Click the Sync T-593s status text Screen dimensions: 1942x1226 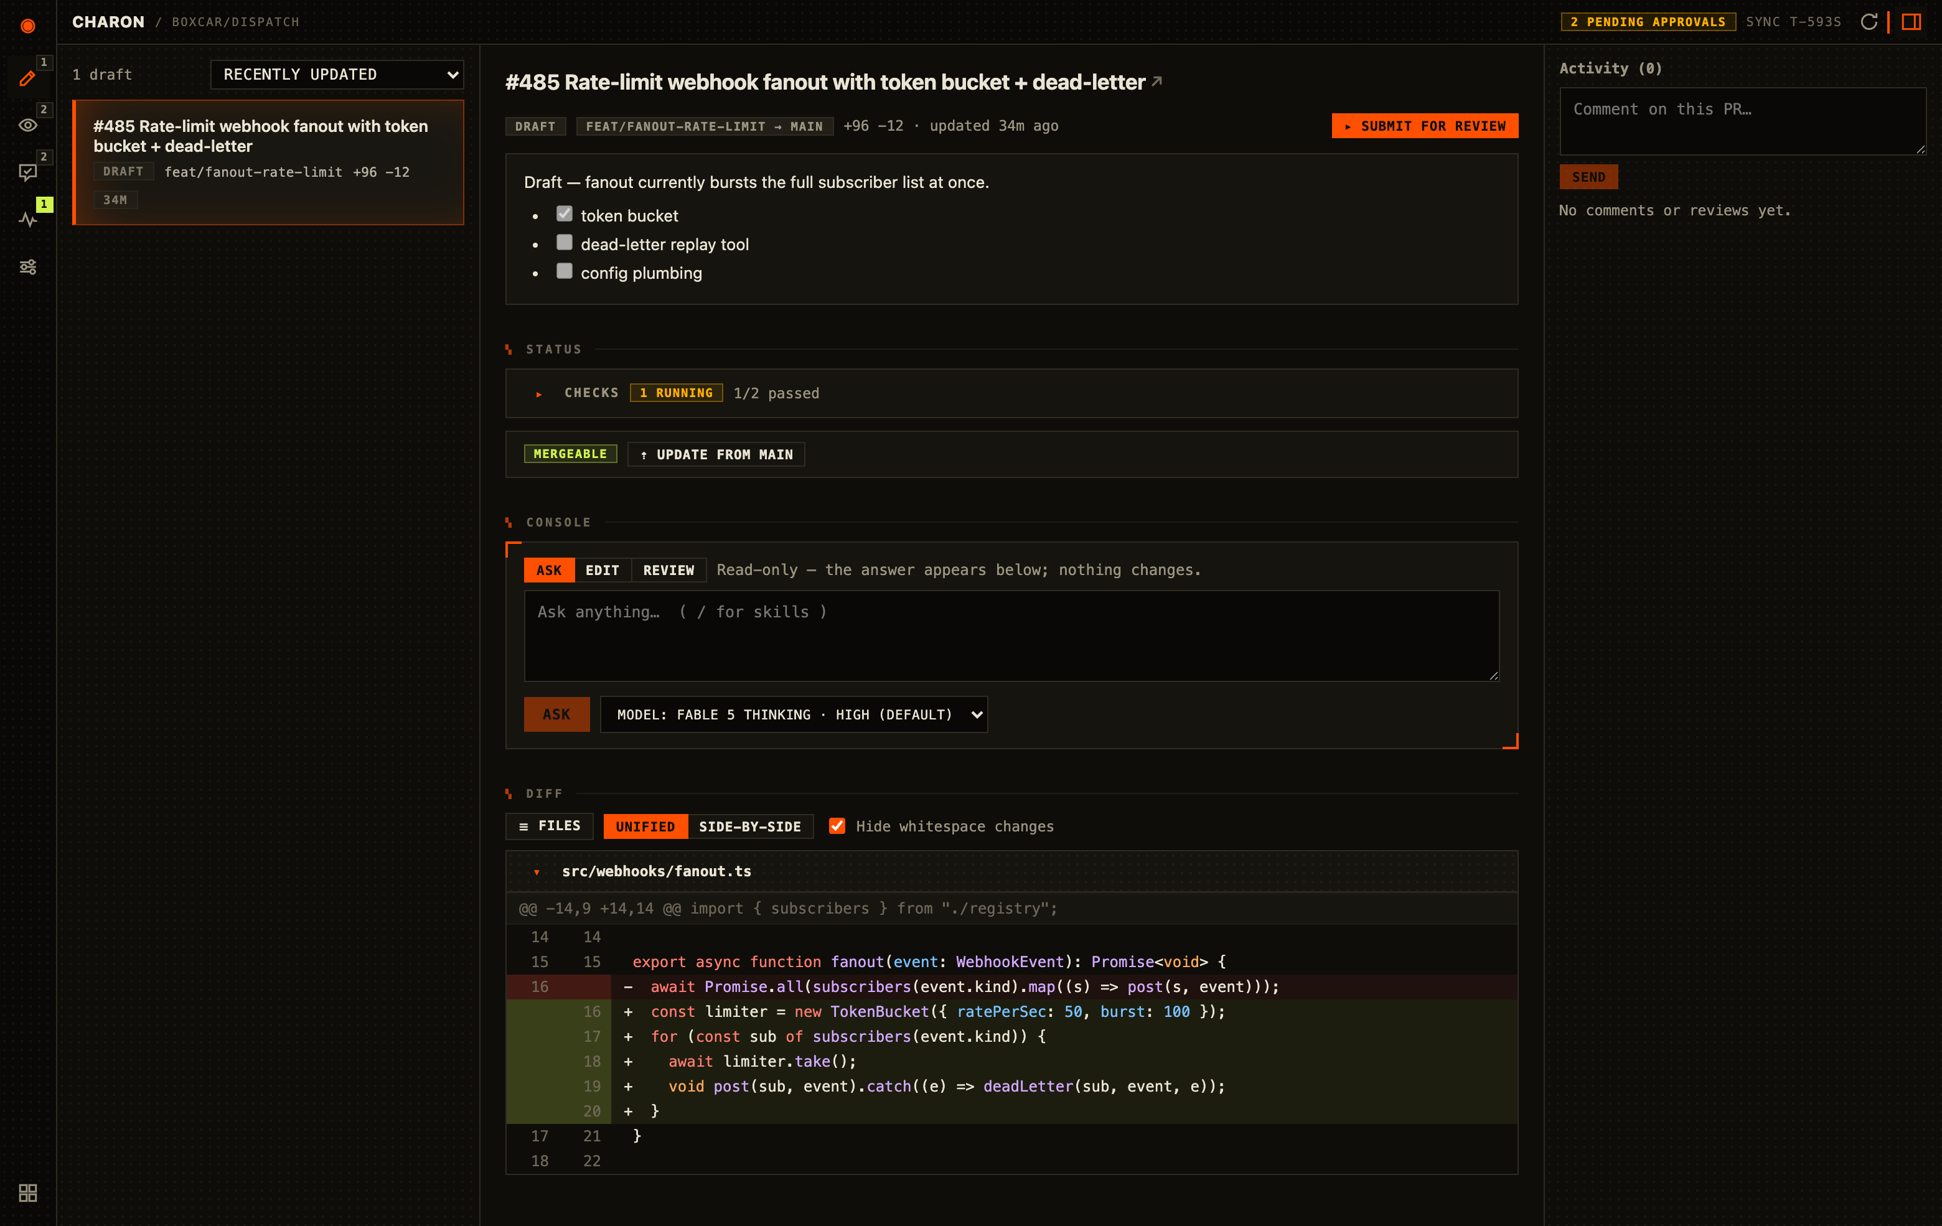(1794, 22)
